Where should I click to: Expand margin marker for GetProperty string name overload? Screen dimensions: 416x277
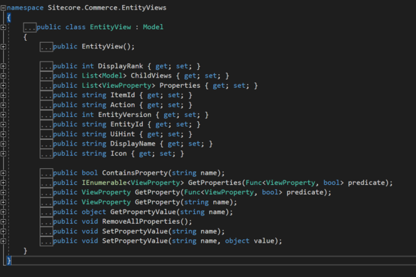coord(3,202)
